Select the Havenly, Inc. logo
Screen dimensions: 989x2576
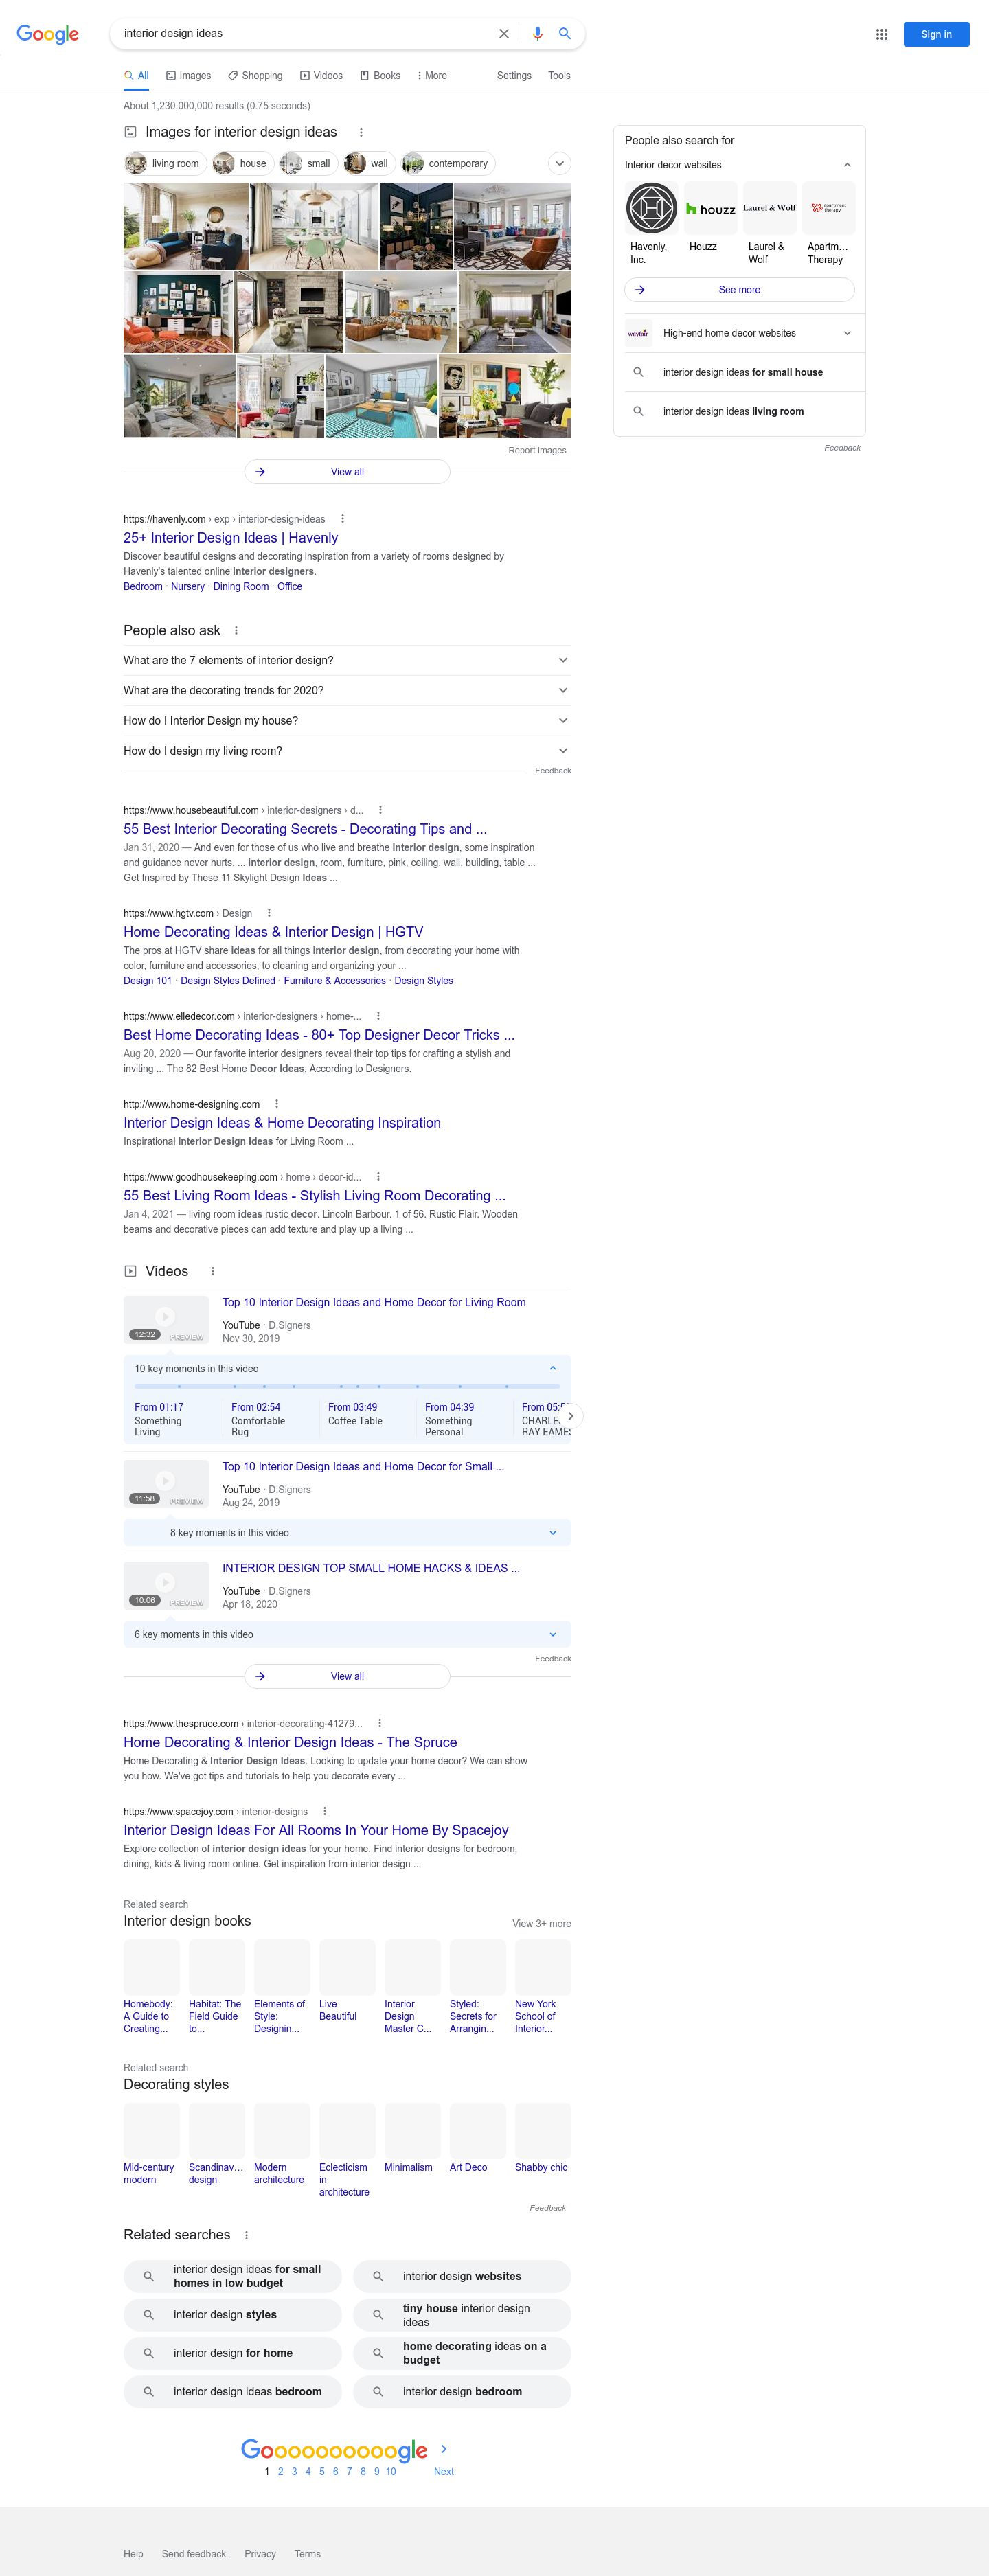652,208
